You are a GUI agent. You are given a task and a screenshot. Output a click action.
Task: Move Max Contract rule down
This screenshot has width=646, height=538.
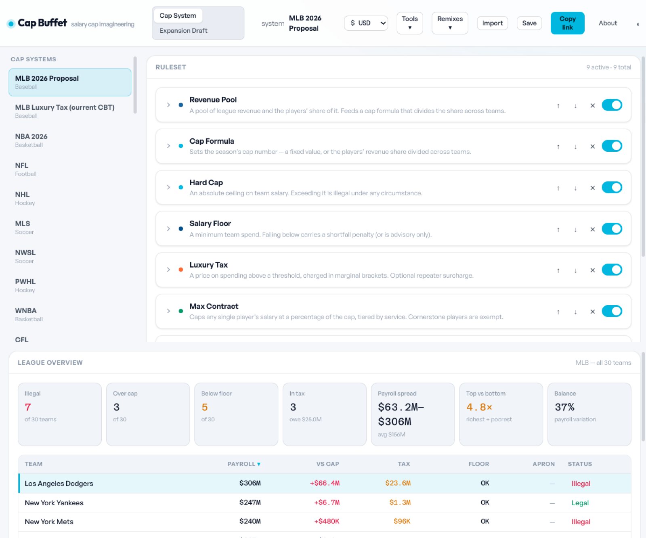(x=575, y=312)
